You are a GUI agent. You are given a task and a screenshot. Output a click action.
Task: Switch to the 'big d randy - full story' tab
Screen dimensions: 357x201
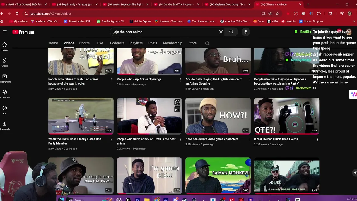(x=74, y=4)
